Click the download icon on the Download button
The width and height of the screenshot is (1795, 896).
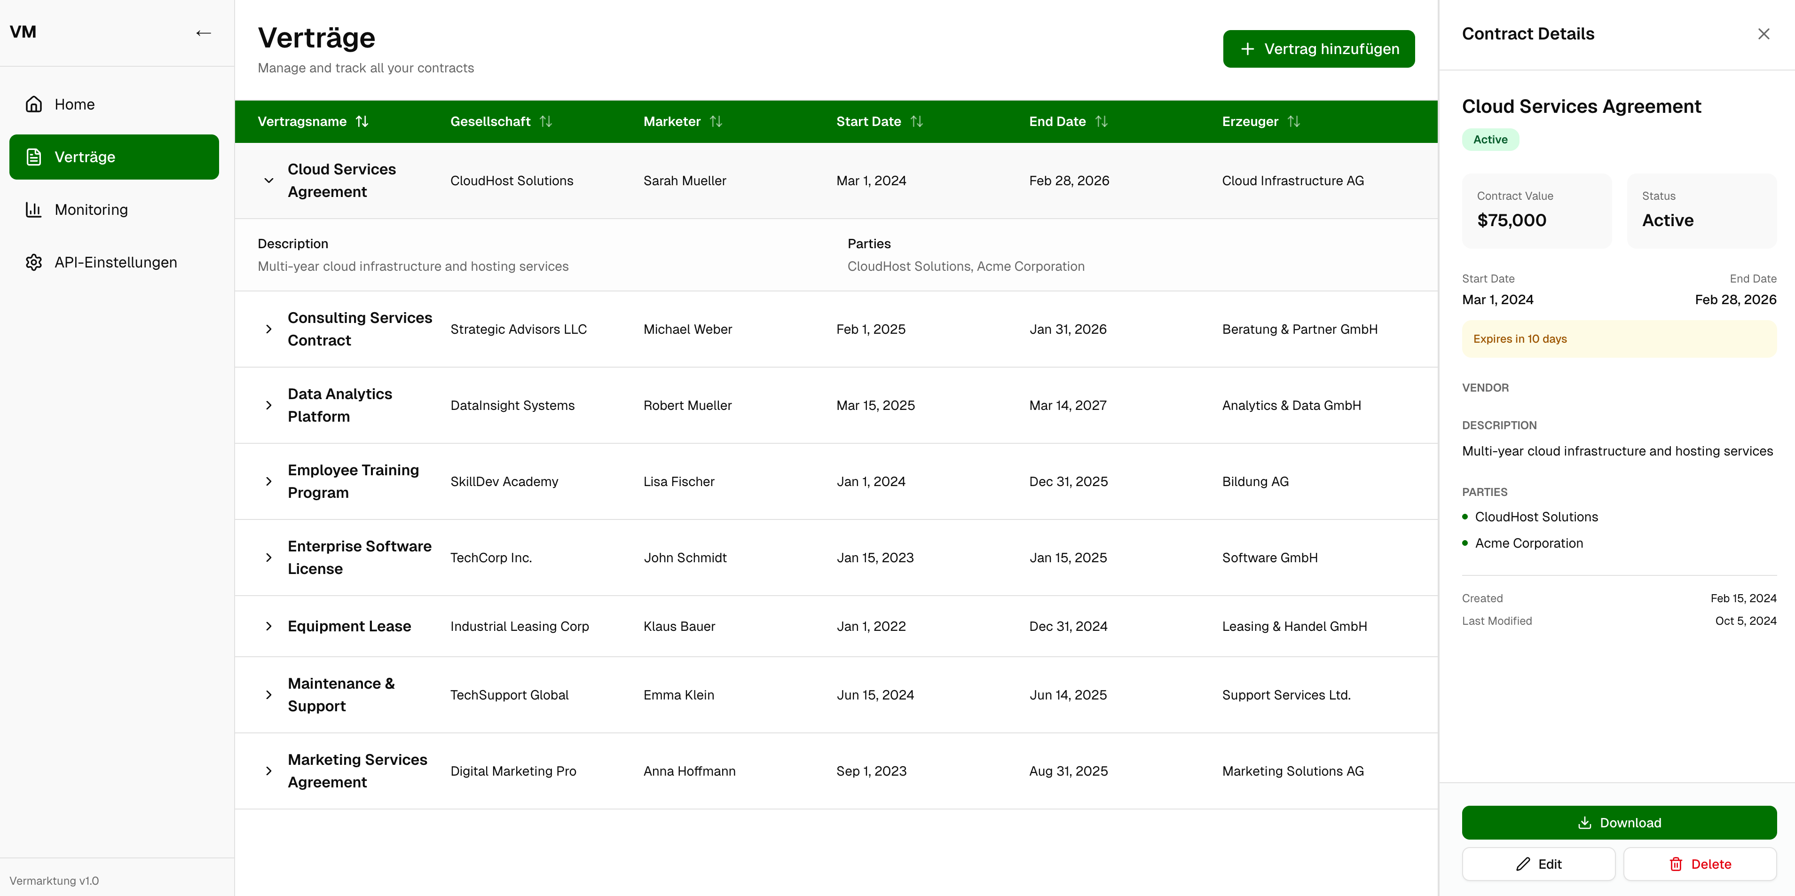point(1584,823)
